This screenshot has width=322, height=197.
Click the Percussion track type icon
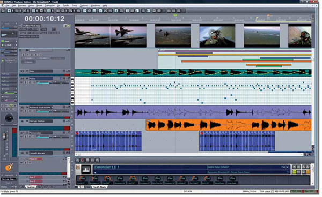[x=27, y=133]
